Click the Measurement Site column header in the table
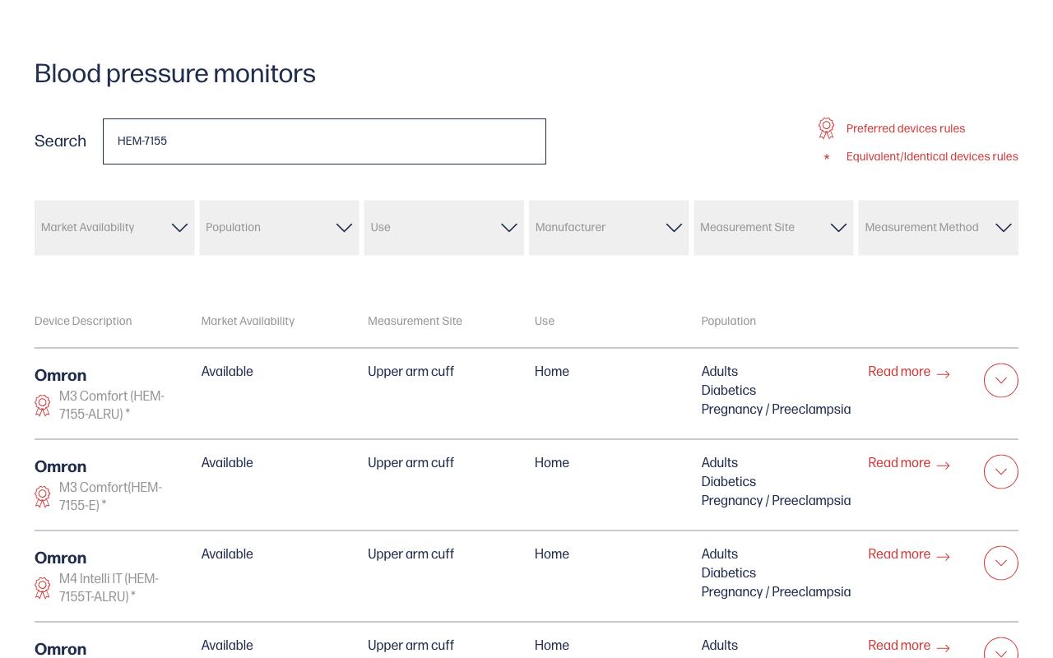 pos(415,321)
